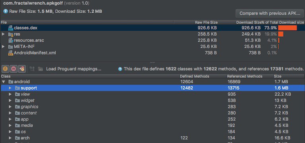Click the folder icon beside Load Proguard mappings

(40, 69)
